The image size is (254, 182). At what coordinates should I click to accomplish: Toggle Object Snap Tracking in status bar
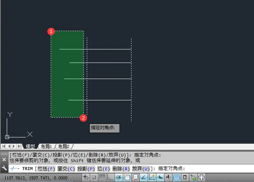tap(144, 177)
